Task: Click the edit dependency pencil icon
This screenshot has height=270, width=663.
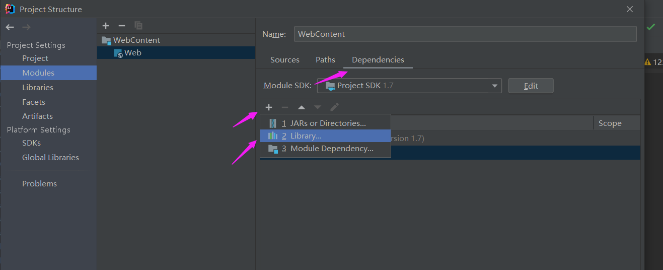Action: (x=334, y=107)
